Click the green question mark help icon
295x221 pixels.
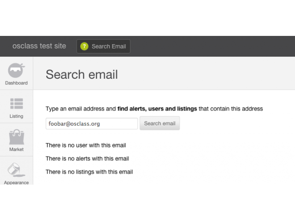point(84,46)
